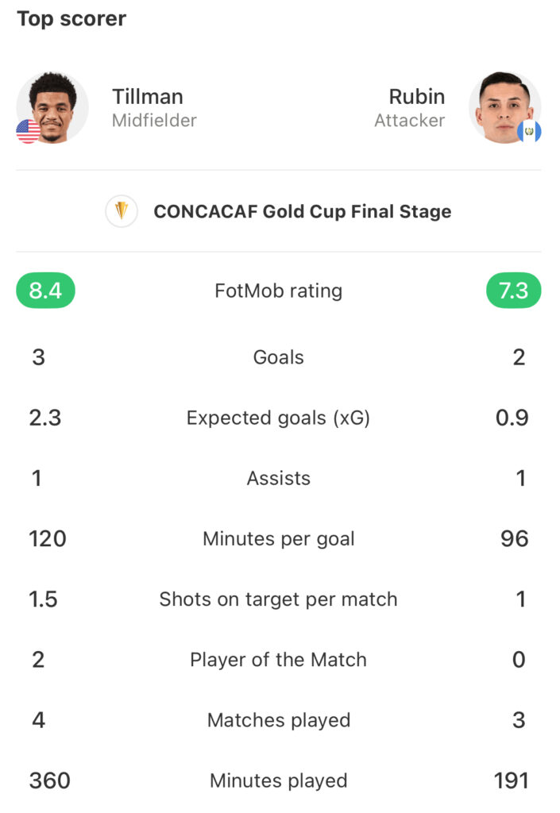Click the Top scorer heading

(x=71, y=19)
